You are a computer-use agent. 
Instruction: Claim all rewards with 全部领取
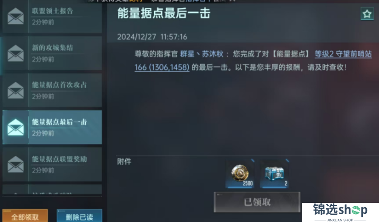pos(25,216)
